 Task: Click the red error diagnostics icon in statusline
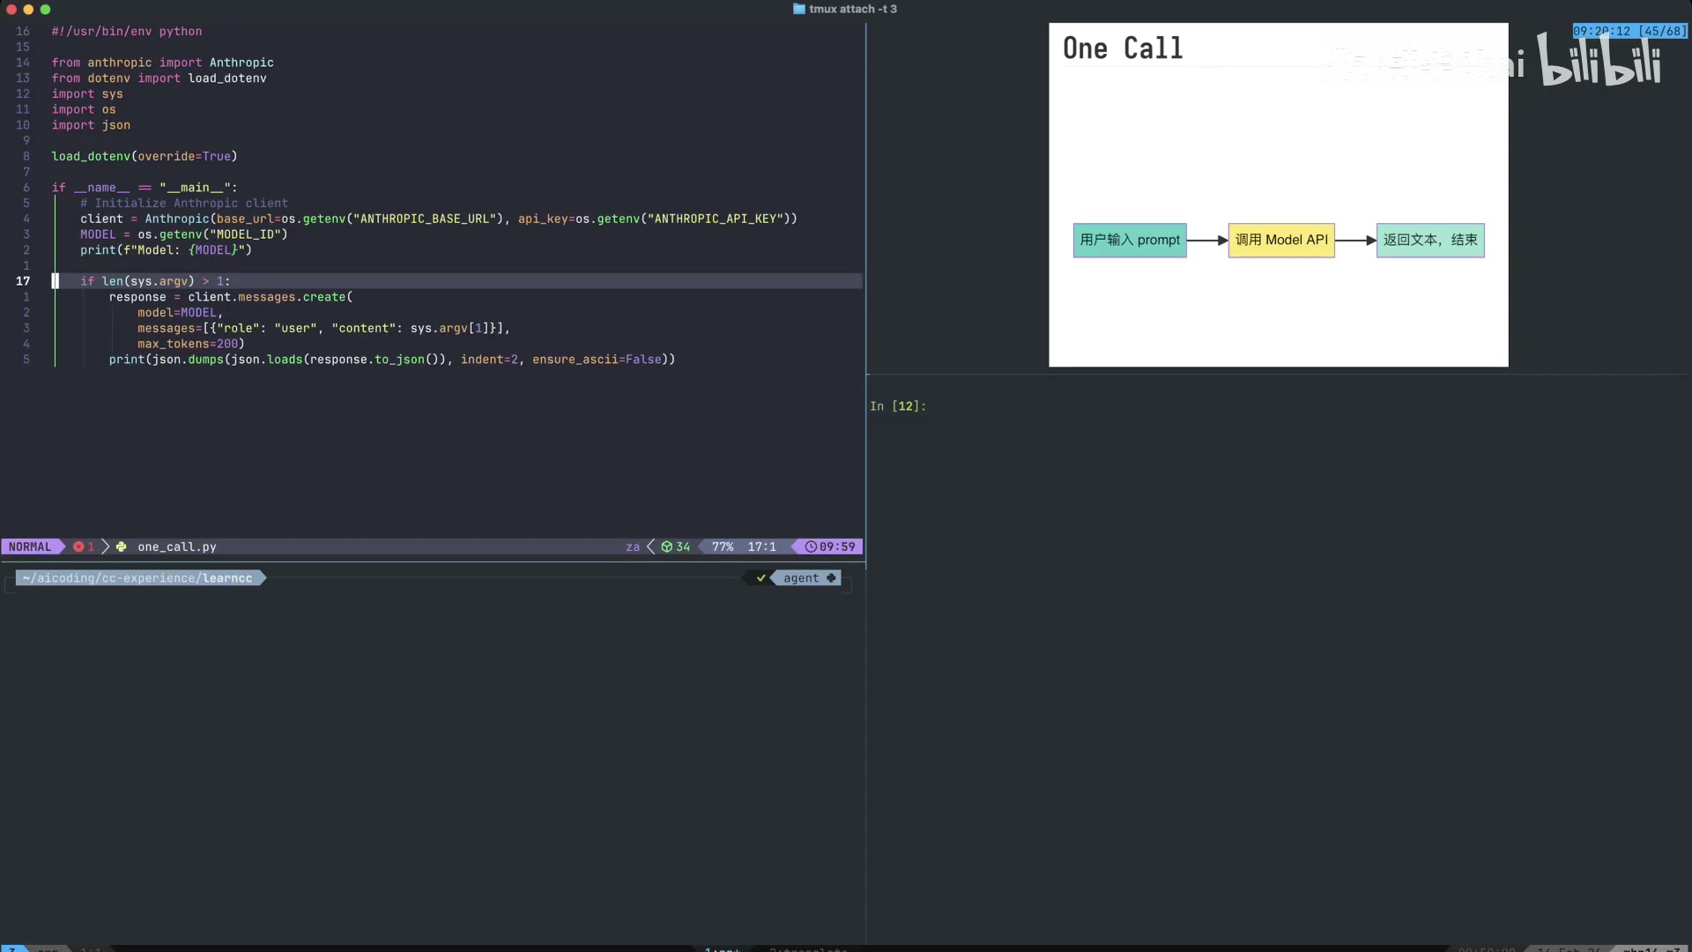78,547
